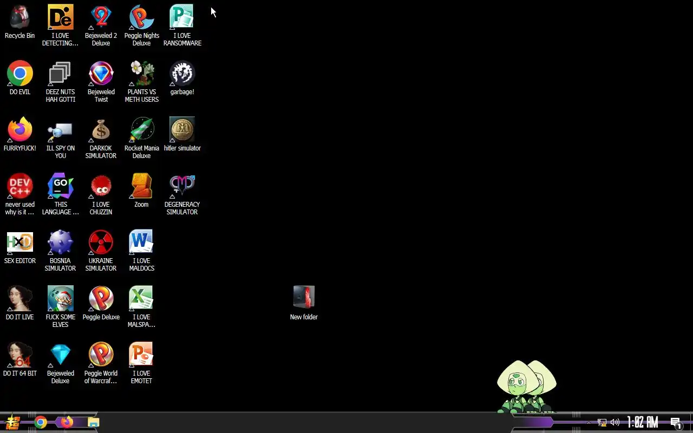693x433 pixels.
Task: Open the 'DO IT LIVE' portrait shortcut
Action: 19,298
